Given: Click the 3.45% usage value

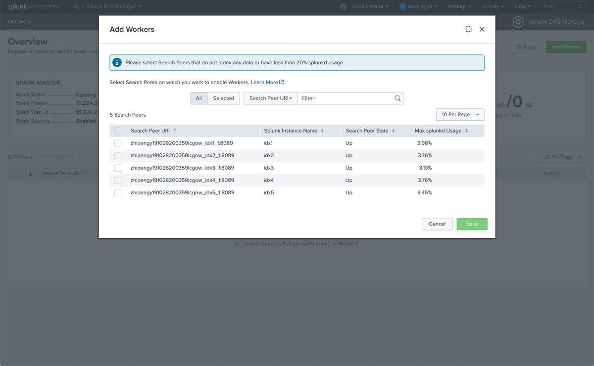Looking at the screenshot, I should [x=424, y=192].
